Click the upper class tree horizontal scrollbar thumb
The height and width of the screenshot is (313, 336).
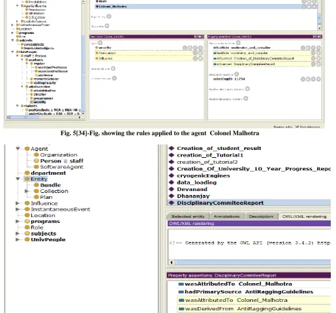pyautogui.click(x=25, y=117)
